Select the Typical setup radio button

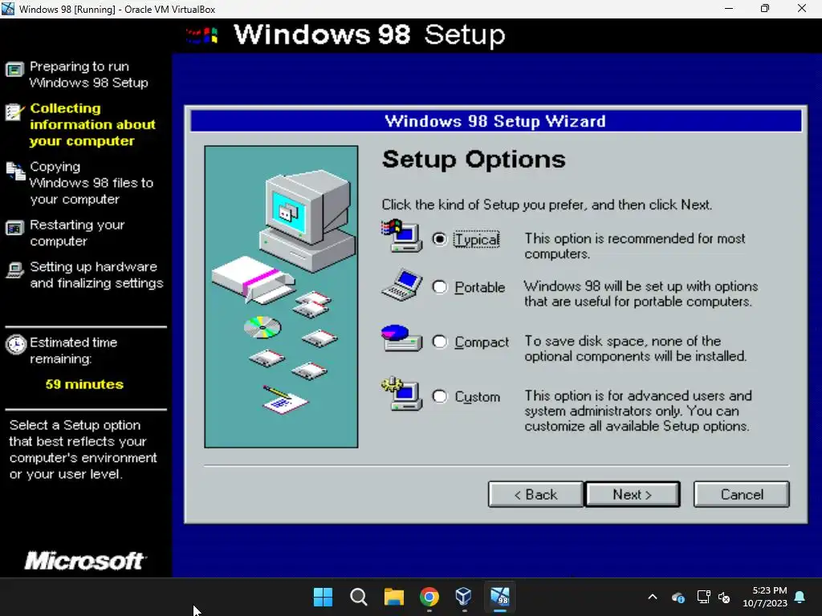point(439,239)
